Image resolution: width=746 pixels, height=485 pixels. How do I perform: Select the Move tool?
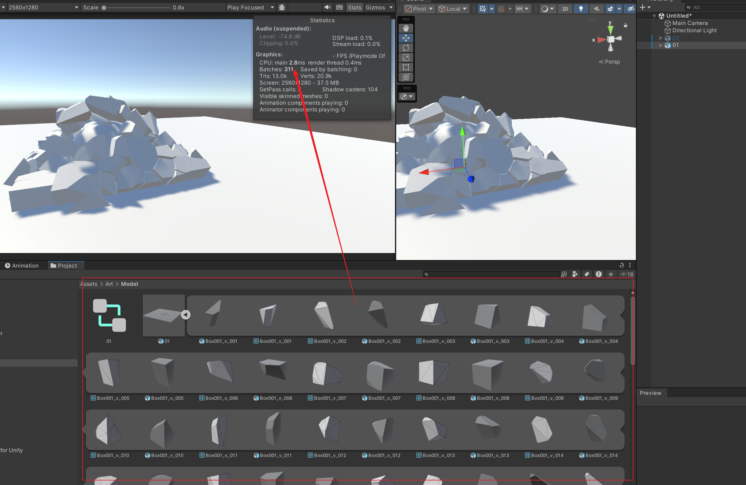click(x=406, y=38)
